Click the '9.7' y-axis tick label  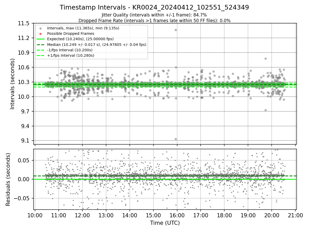pos(26,112)
